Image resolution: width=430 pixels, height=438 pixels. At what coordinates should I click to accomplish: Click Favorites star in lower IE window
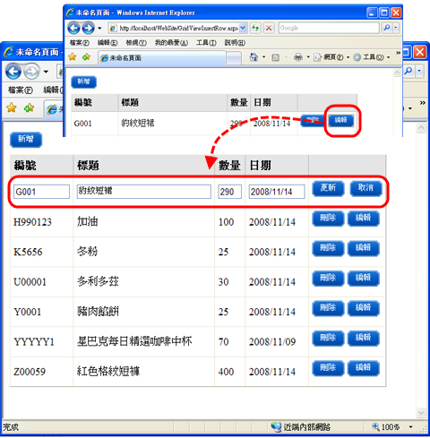(x=12, y=107)
